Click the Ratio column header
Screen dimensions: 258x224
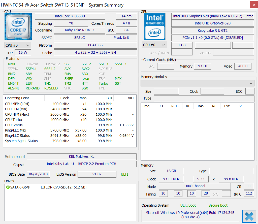click(82, 98)
